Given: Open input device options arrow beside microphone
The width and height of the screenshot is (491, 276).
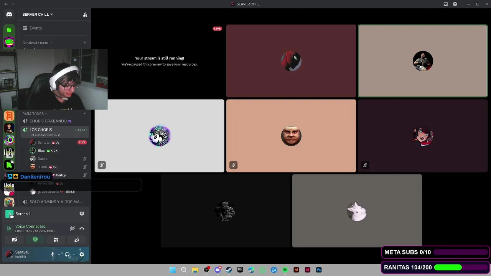Looking at the screenshot, I should (59, 254).
